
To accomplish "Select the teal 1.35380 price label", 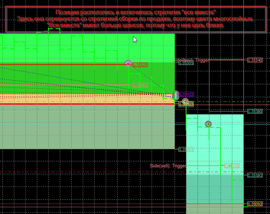I will 255,111.
